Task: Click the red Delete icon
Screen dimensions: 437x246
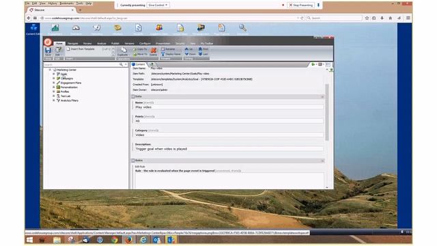Action: [153, 50]
